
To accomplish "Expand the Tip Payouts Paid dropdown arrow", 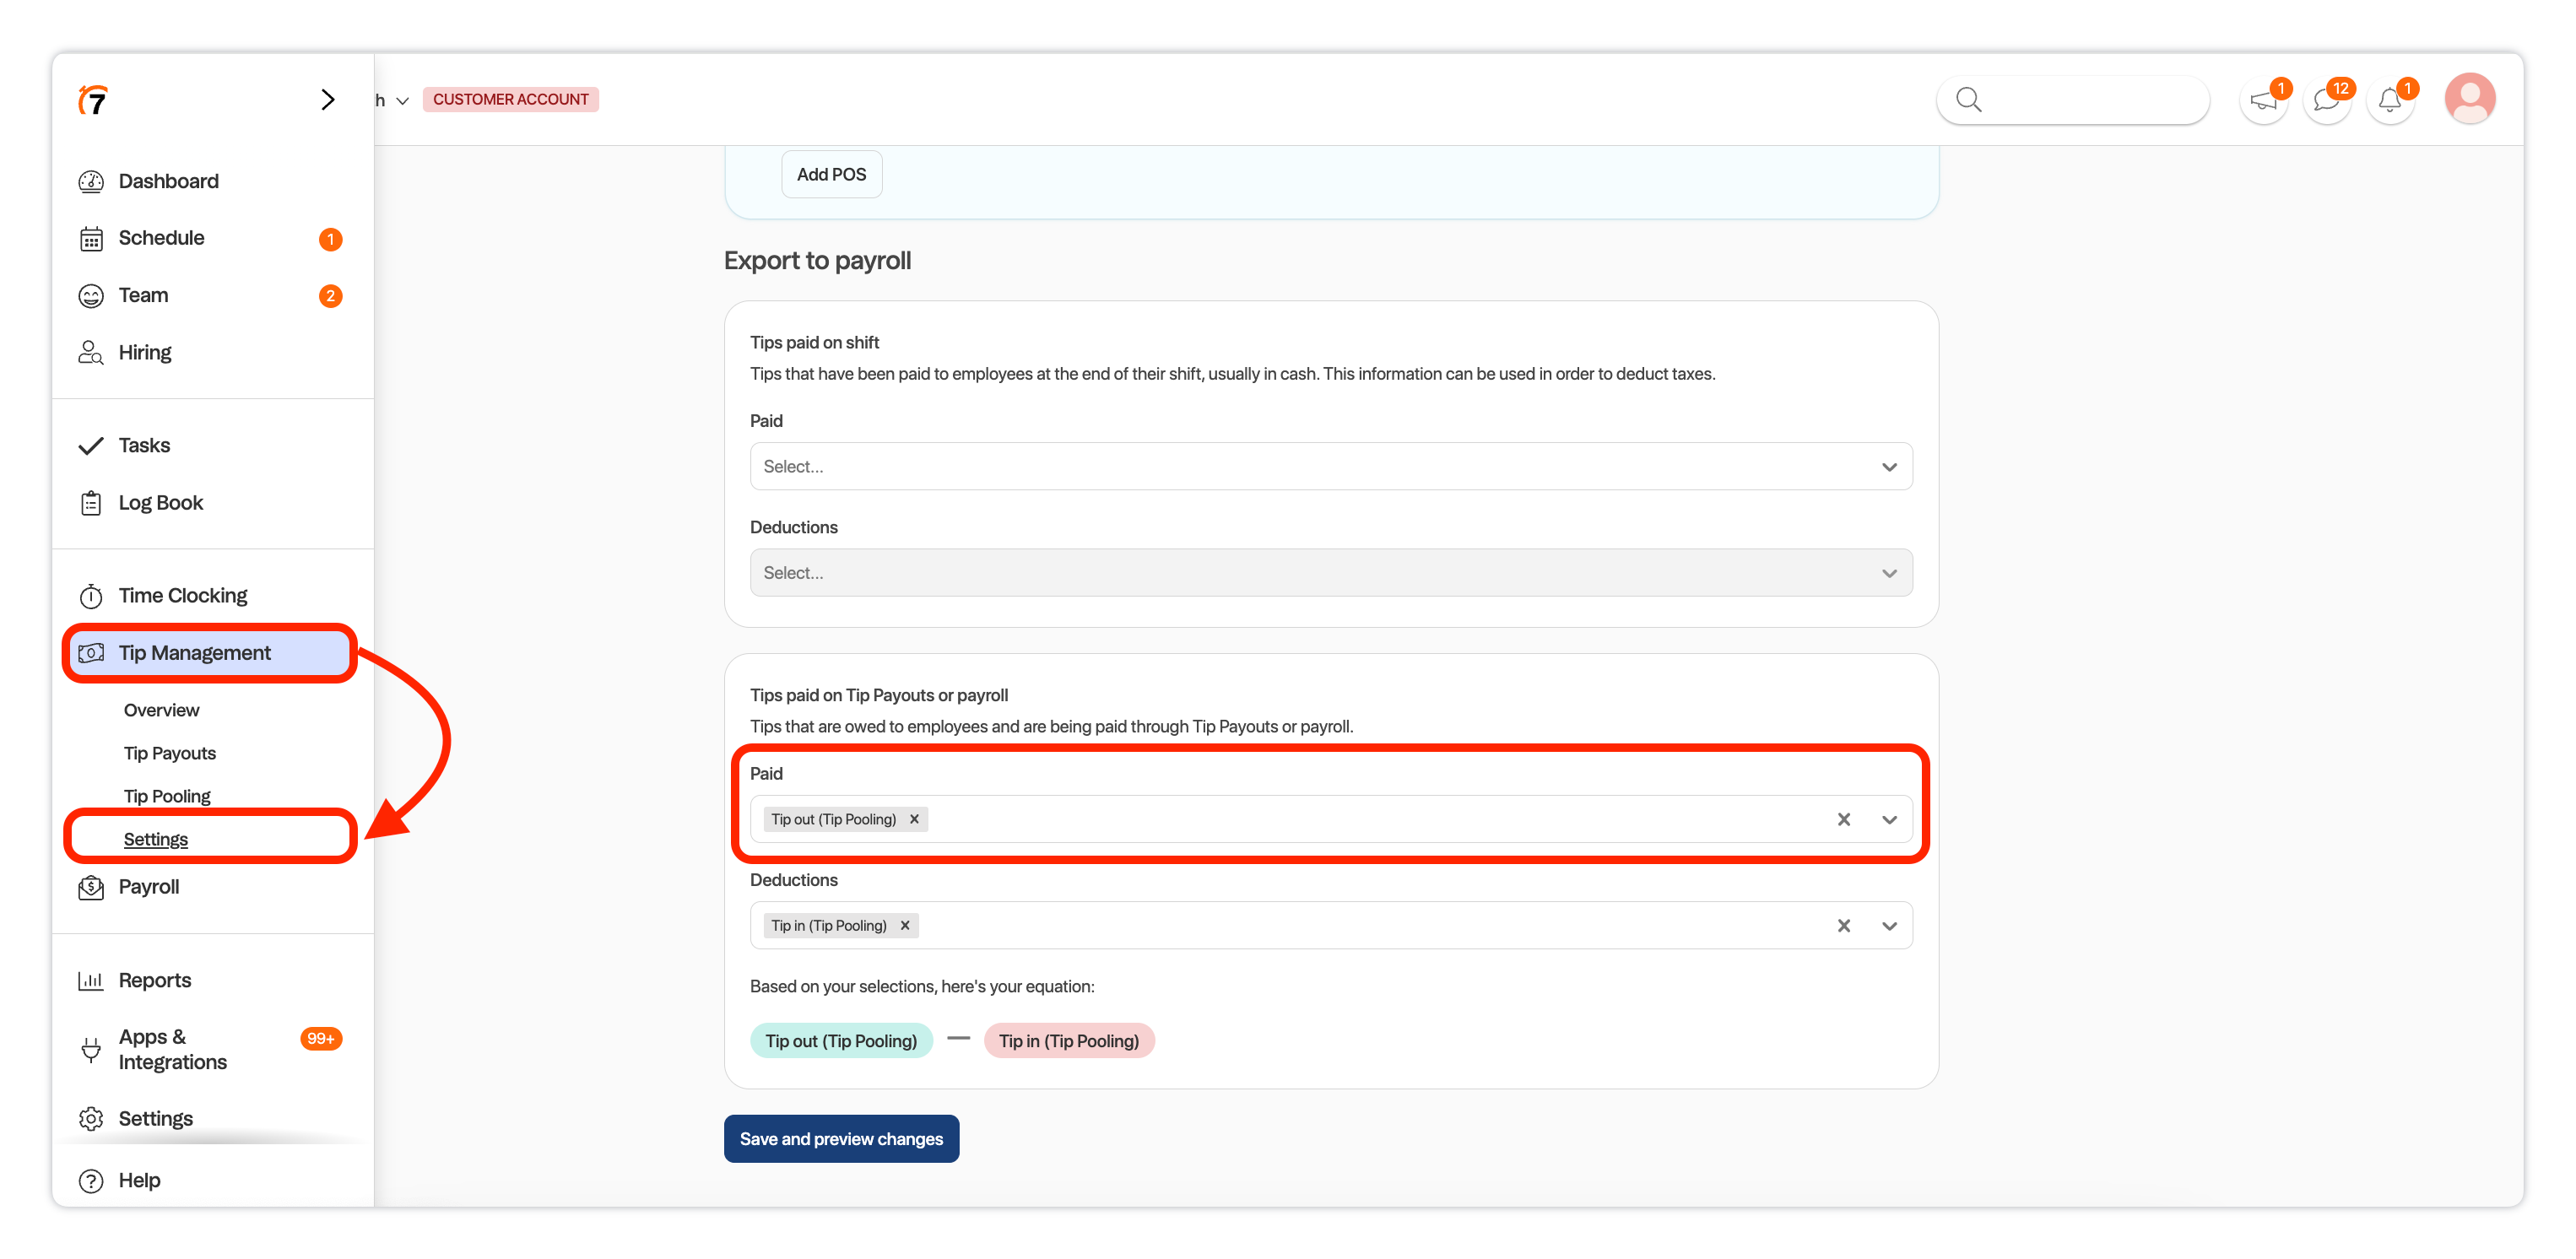I will coord(1889,819).
